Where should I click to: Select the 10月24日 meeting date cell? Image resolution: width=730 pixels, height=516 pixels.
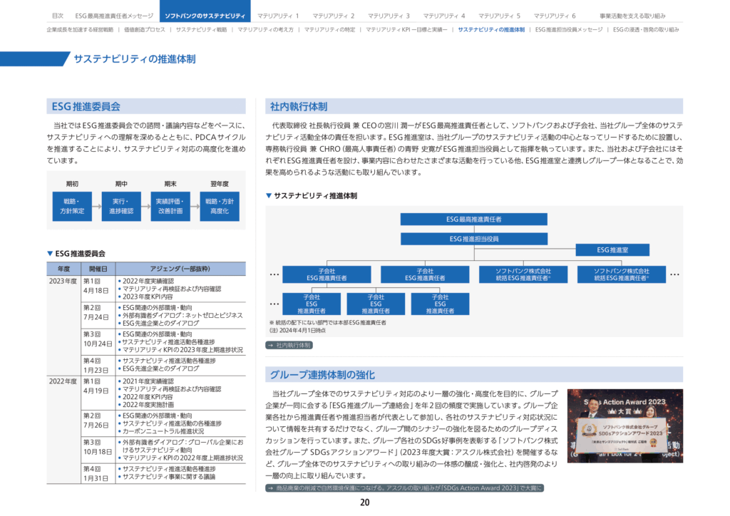click(98, 344)
